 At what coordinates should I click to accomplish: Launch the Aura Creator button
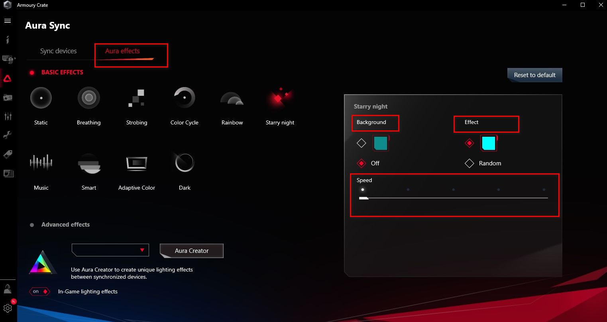192,250
